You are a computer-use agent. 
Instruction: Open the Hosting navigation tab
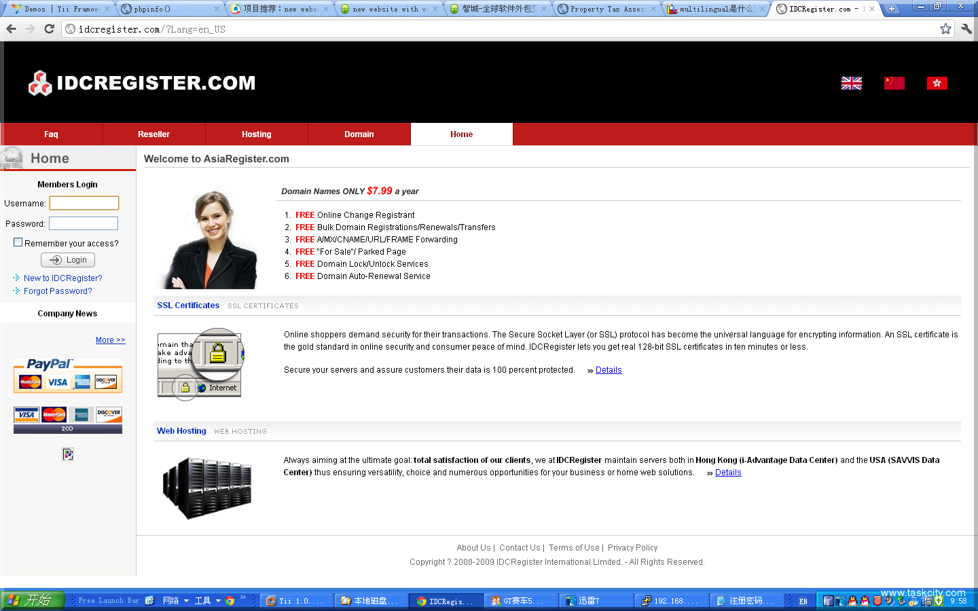click(x=257, y=134)
